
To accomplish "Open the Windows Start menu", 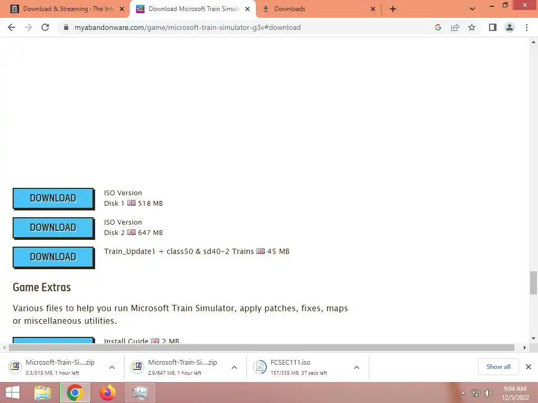I will tap(13, 393).
